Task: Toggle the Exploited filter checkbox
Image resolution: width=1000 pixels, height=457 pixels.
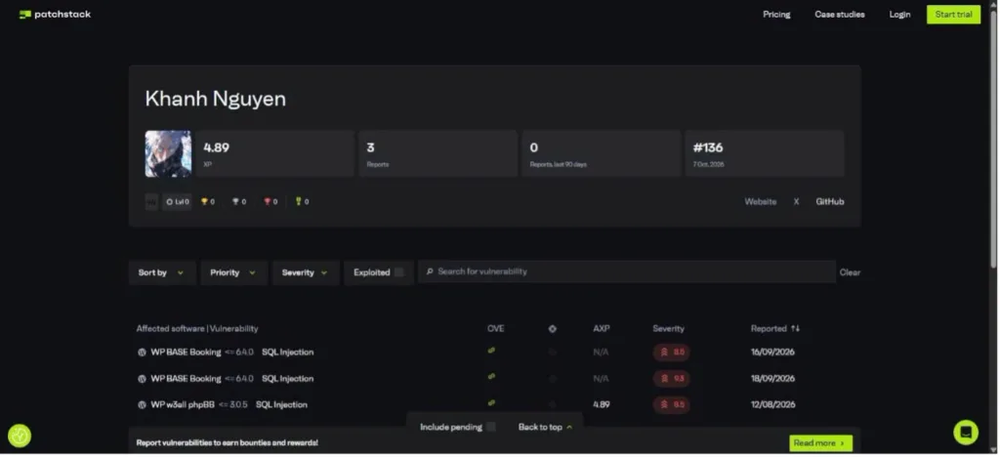Action: pos(398,272)
